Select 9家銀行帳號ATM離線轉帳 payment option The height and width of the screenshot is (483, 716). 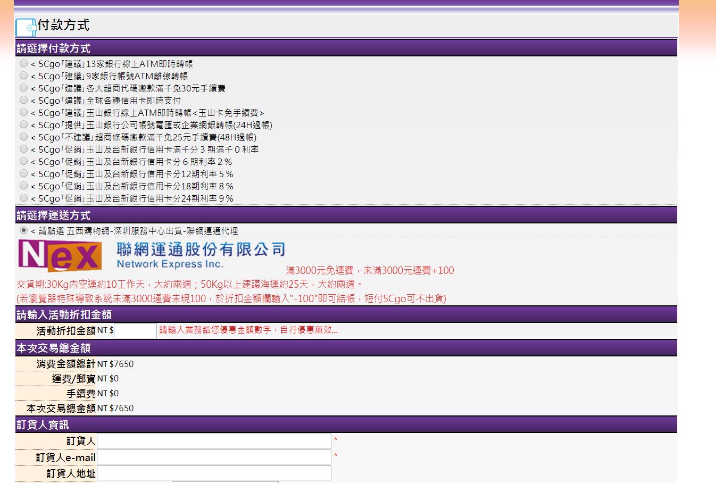[x=23, y=76]
